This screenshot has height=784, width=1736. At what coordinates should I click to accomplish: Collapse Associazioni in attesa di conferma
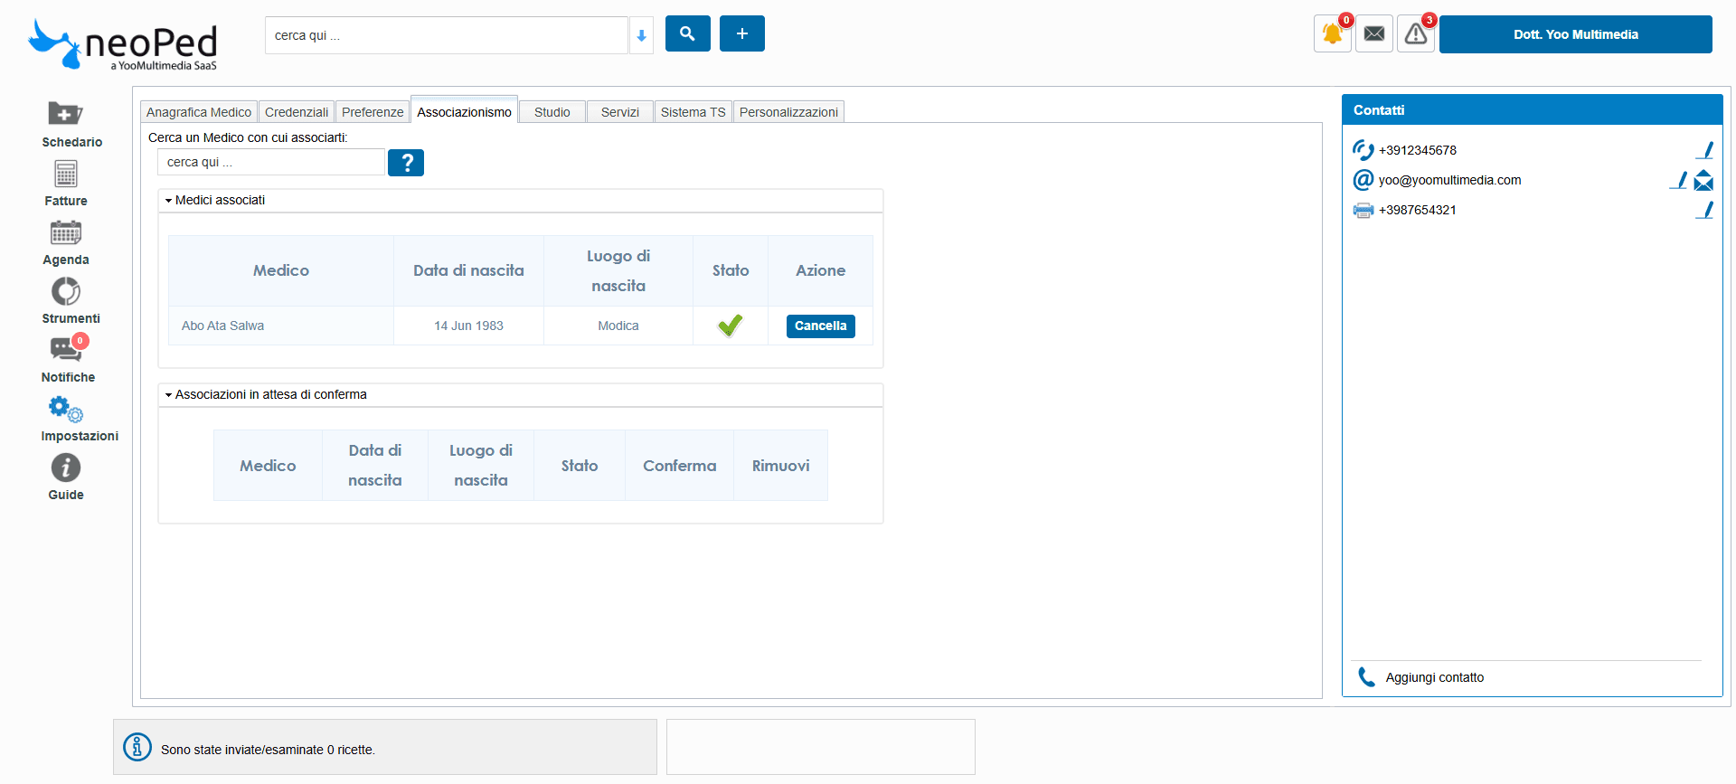click(169, 395)
